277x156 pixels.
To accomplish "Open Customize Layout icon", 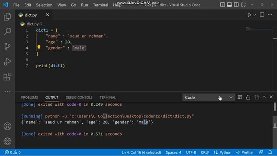I will (x=243, y=5).
